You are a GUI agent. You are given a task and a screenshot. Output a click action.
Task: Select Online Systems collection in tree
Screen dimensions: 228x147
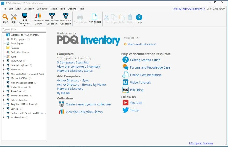pos(19,87)
